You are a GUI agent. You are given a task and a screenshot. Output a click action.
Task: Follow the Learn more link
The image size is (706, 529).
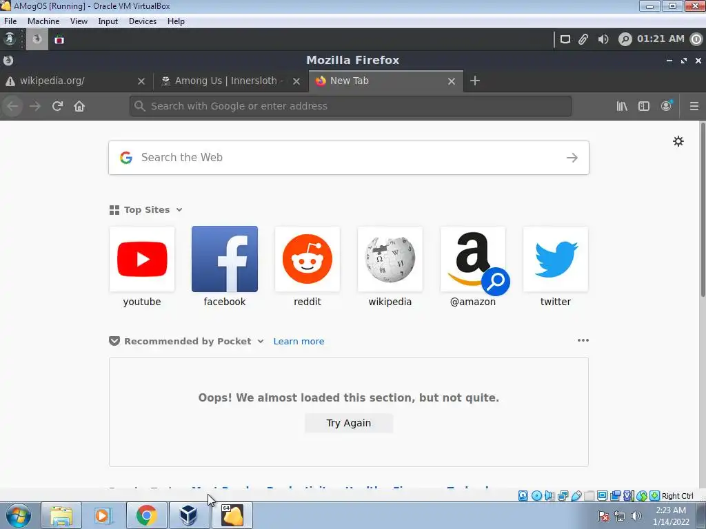[x=299, y=341]
